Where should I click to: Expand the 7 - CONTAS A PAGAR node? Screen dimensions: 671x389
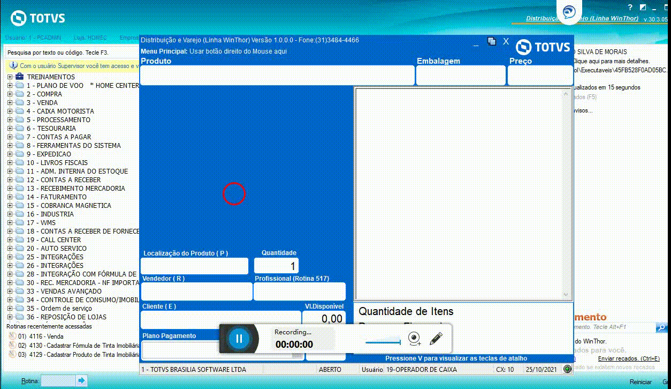click(10, 137)
